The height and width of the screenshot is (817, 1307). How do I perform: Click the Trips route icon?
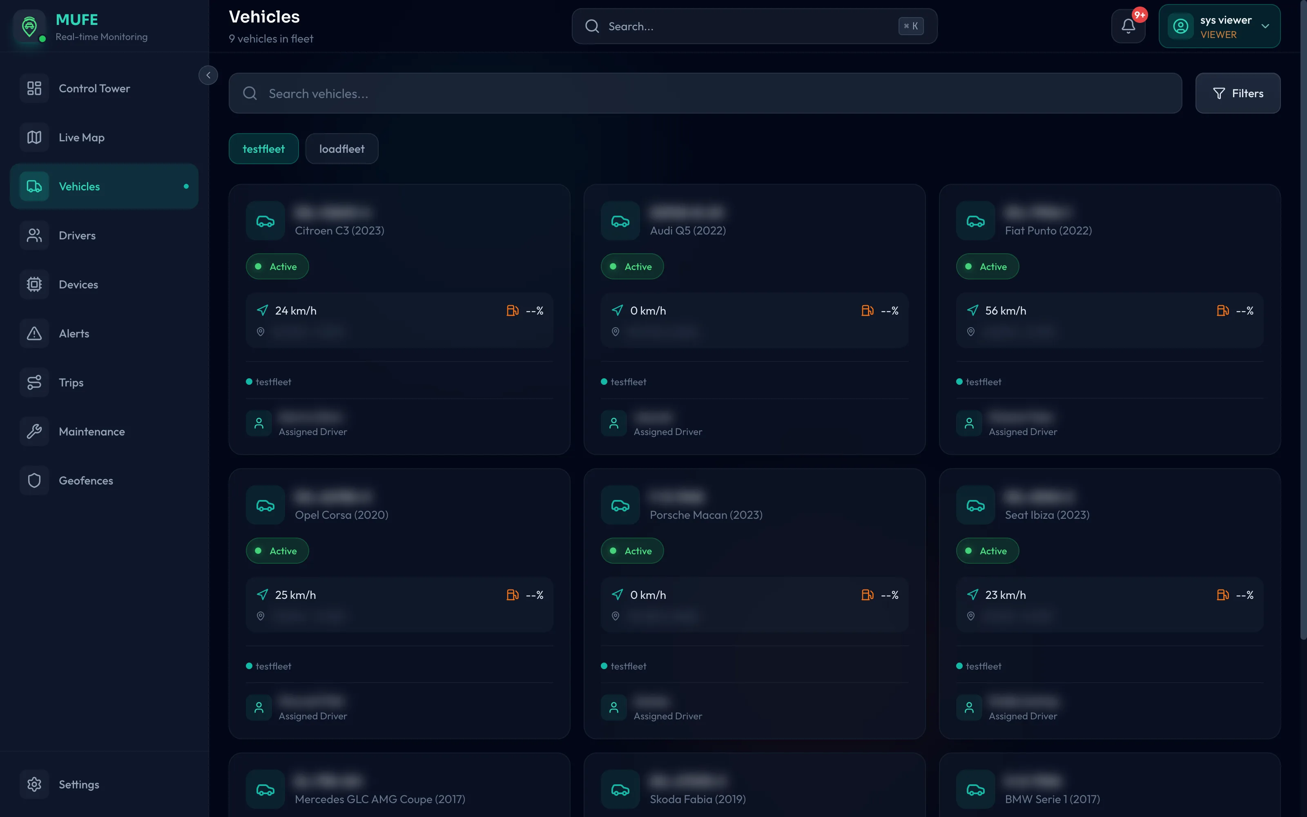point(35,383)
